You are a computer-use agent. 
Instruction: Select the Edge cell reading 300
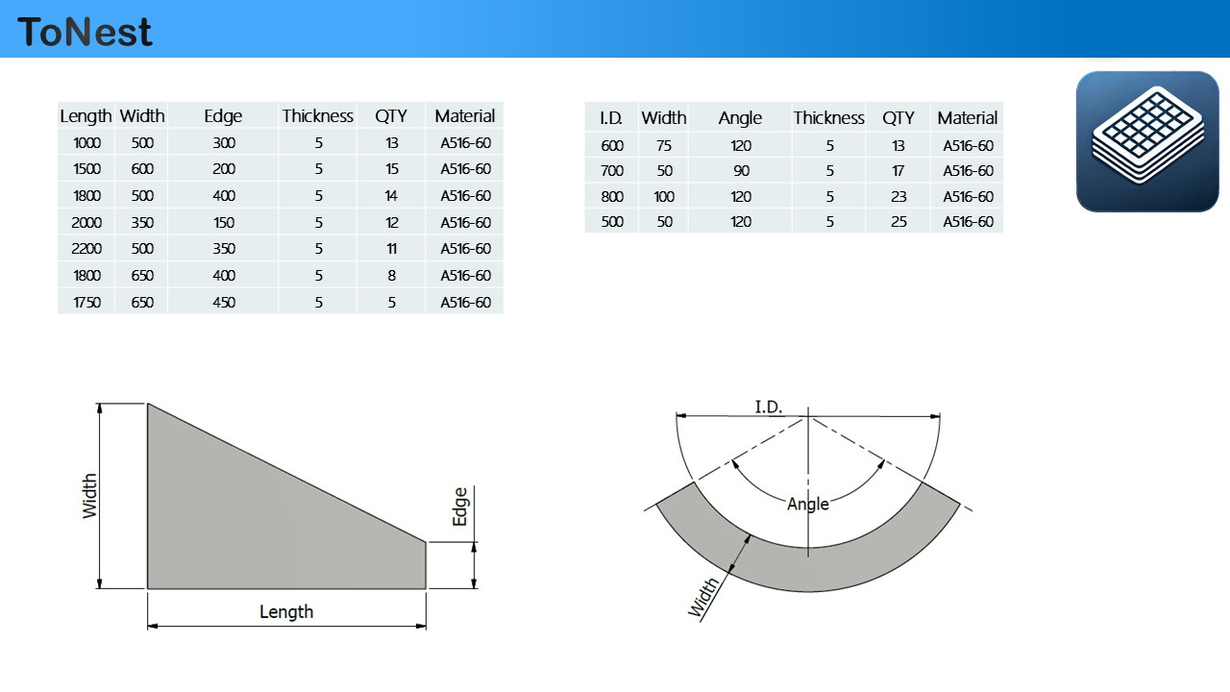tap(223, 143)
